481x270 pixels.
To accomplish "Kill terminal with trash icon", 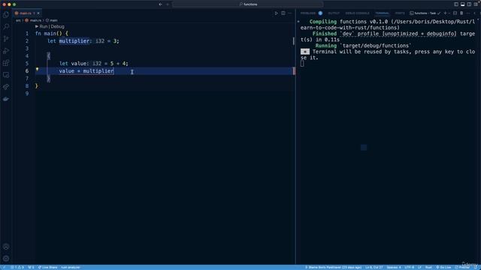I will click(x=461, y=13).
